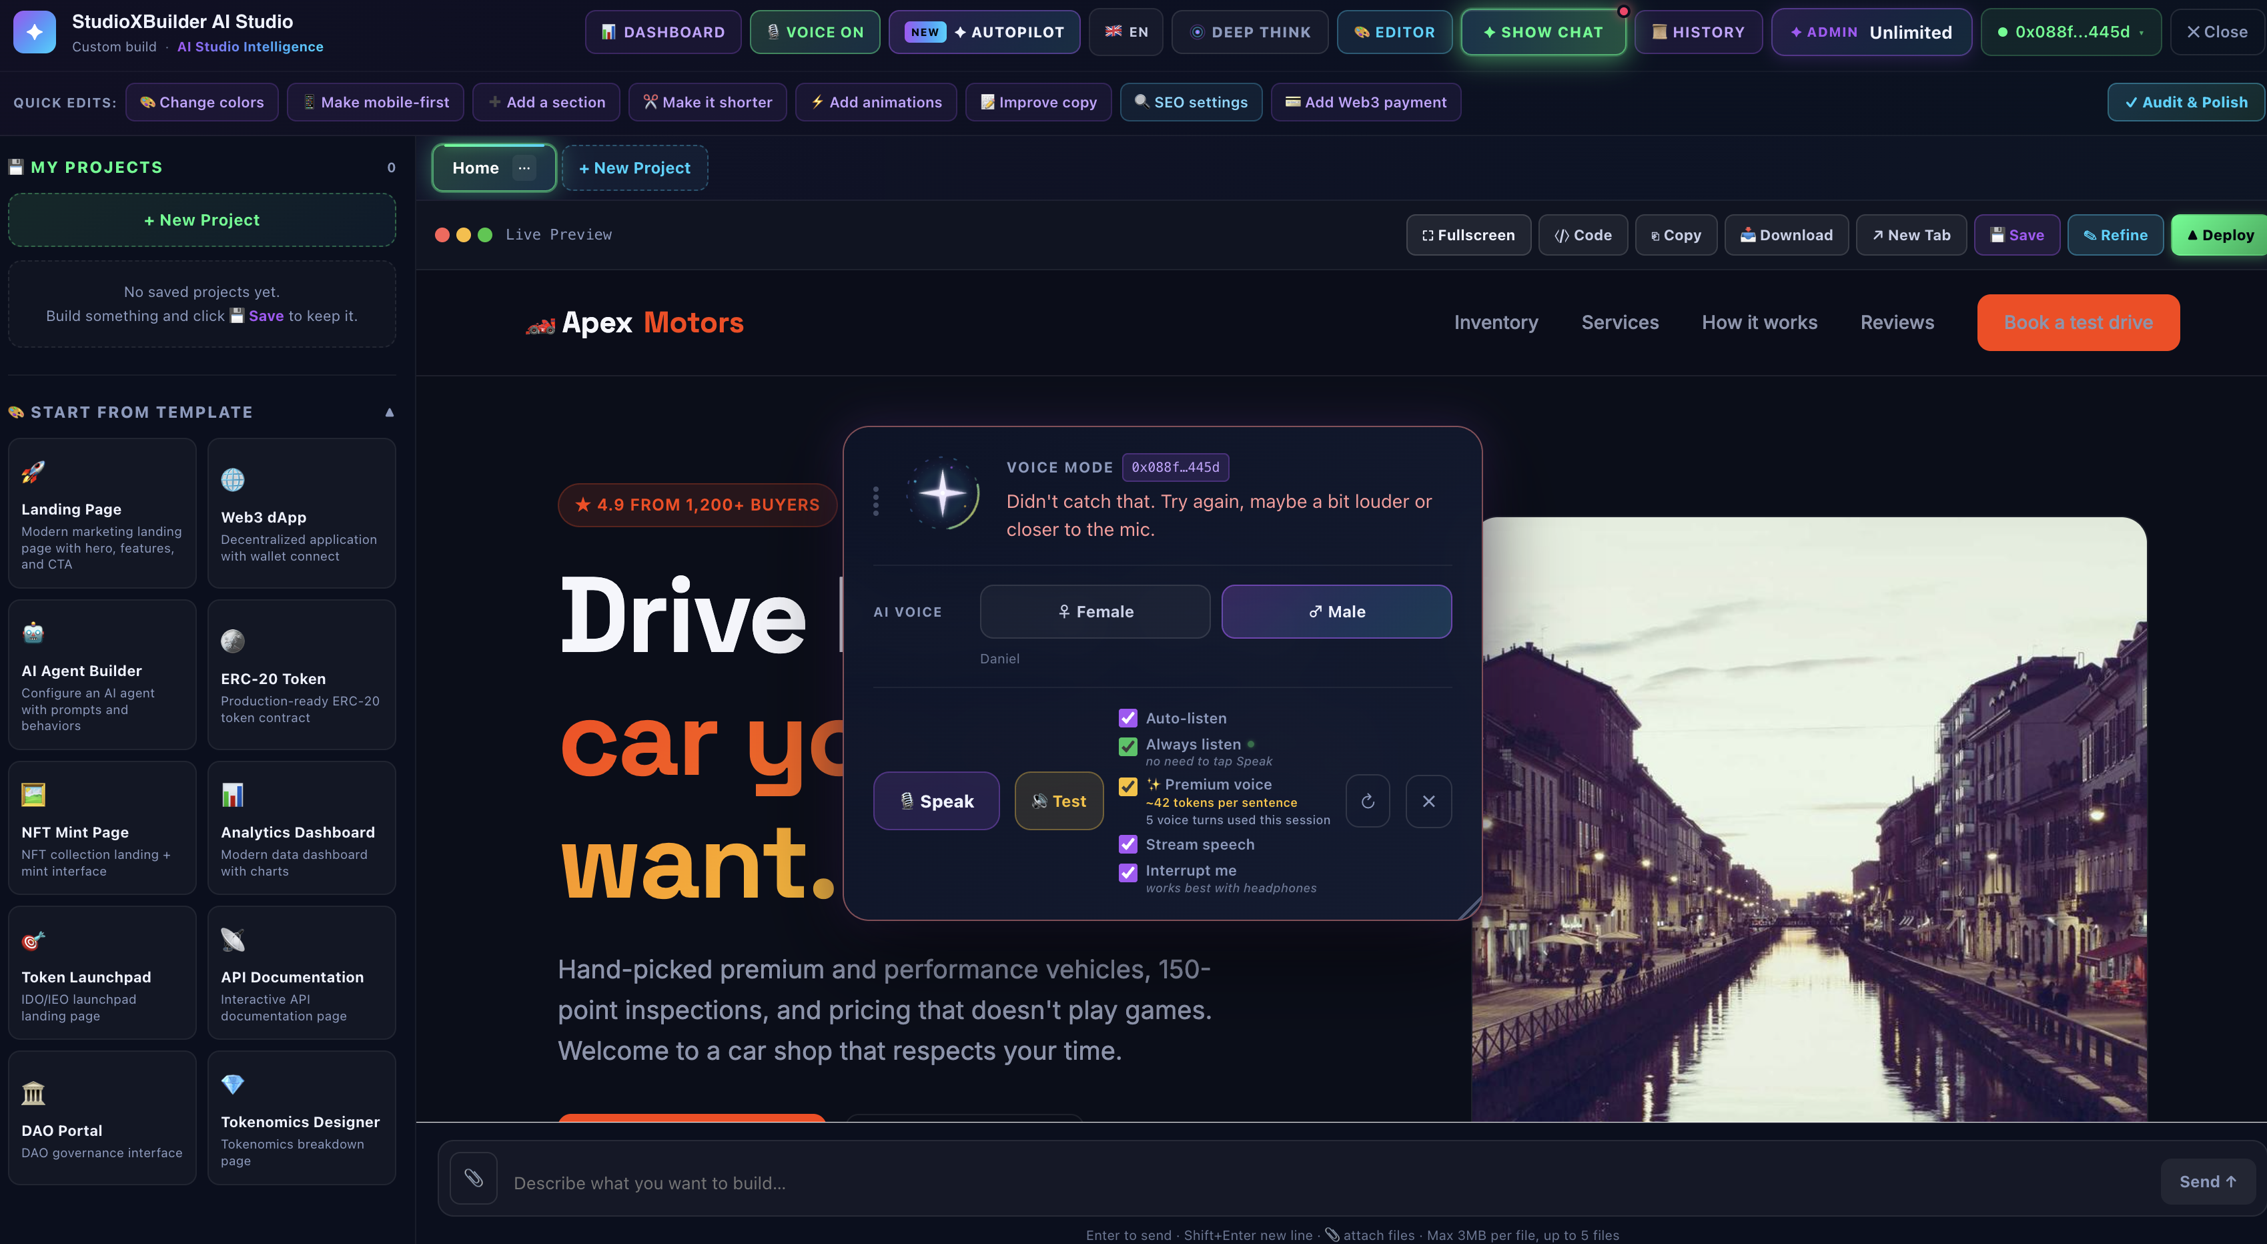Viewport: 2267px width, 1244px height.
Task: Disable the Always listen checkbox
Action: point(1127,747)
